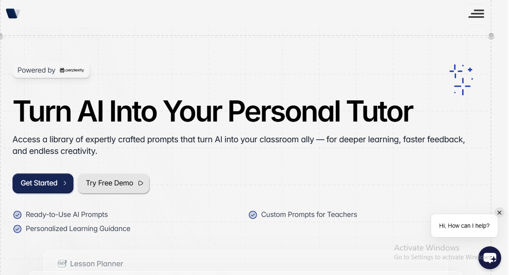
Task: Click the chevron arrow inside Get Started
Action: pos(65,183)
